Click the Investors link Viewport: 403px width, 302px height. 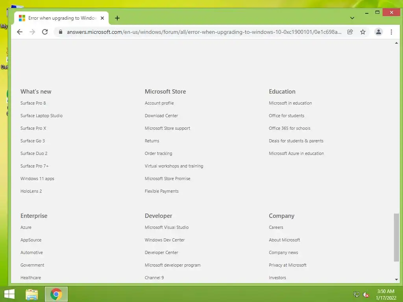[x=277, y=278]
